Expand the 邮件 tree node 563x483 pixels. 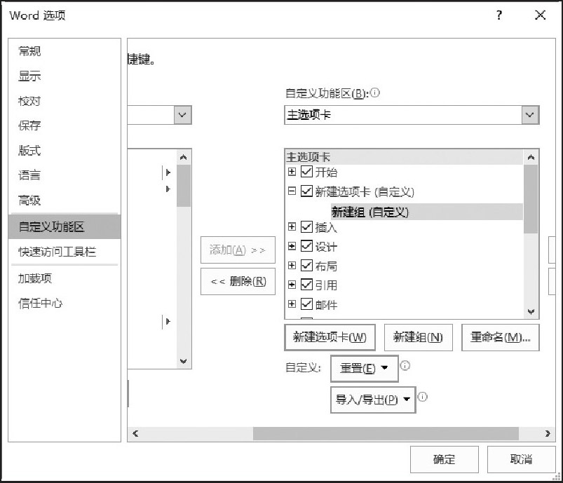292,304
